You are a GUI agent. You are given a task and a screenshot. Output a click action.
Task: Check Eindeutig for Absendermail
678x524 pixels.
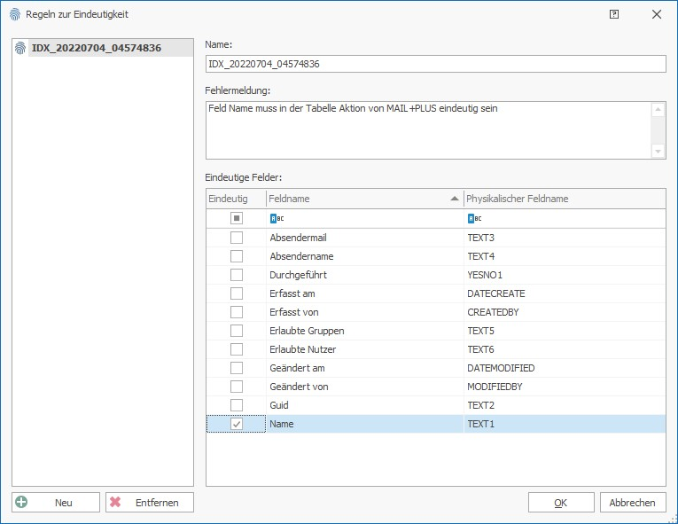pos(237,238)
